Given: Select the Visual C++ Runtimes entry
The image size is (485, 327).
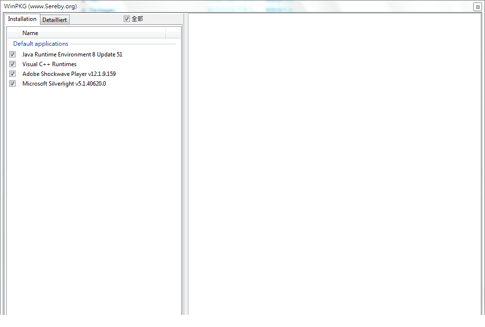Looking at the screenshot, I should coord(49,64).
